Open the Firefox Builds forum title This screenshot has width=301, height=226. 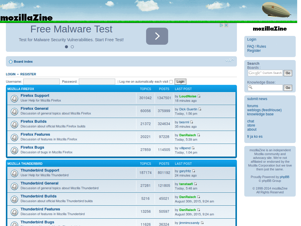pos(34,122)
